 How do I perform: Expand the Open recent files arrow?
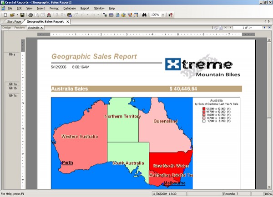click(17, 15)
